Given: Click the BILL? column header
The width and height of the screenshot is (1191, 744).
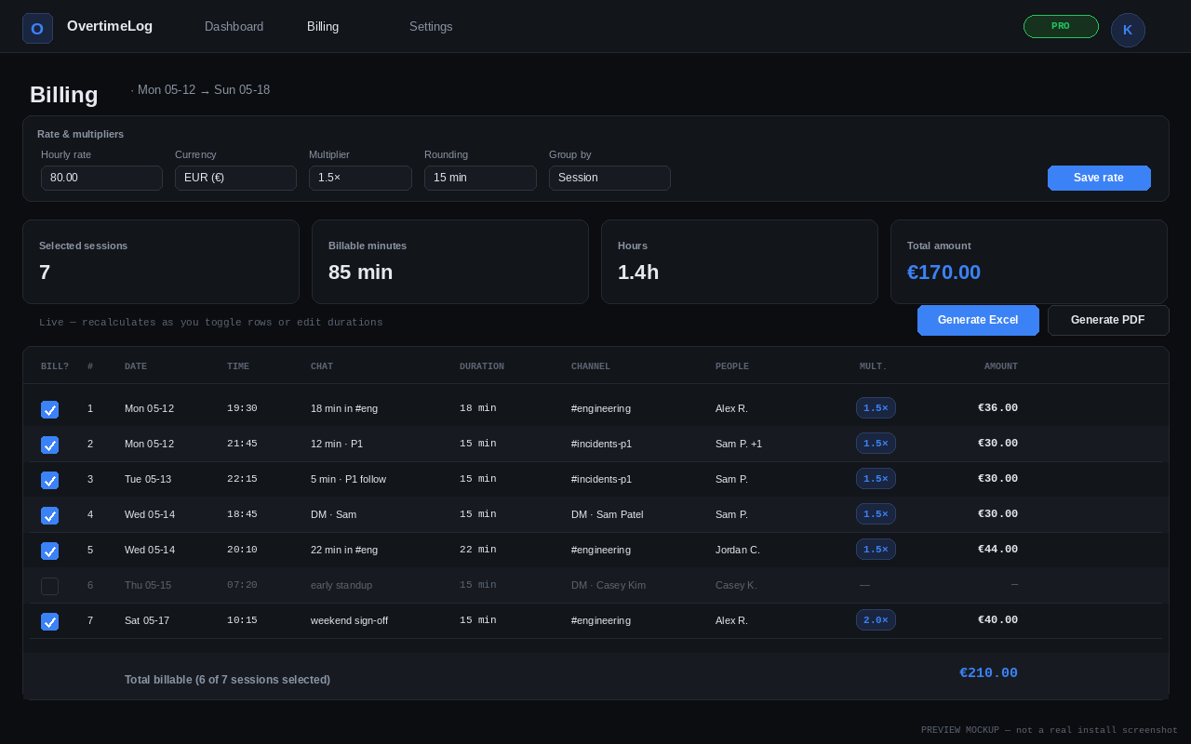Looking at the screenshot, I should pyautogui.click(x=55, y=366).
